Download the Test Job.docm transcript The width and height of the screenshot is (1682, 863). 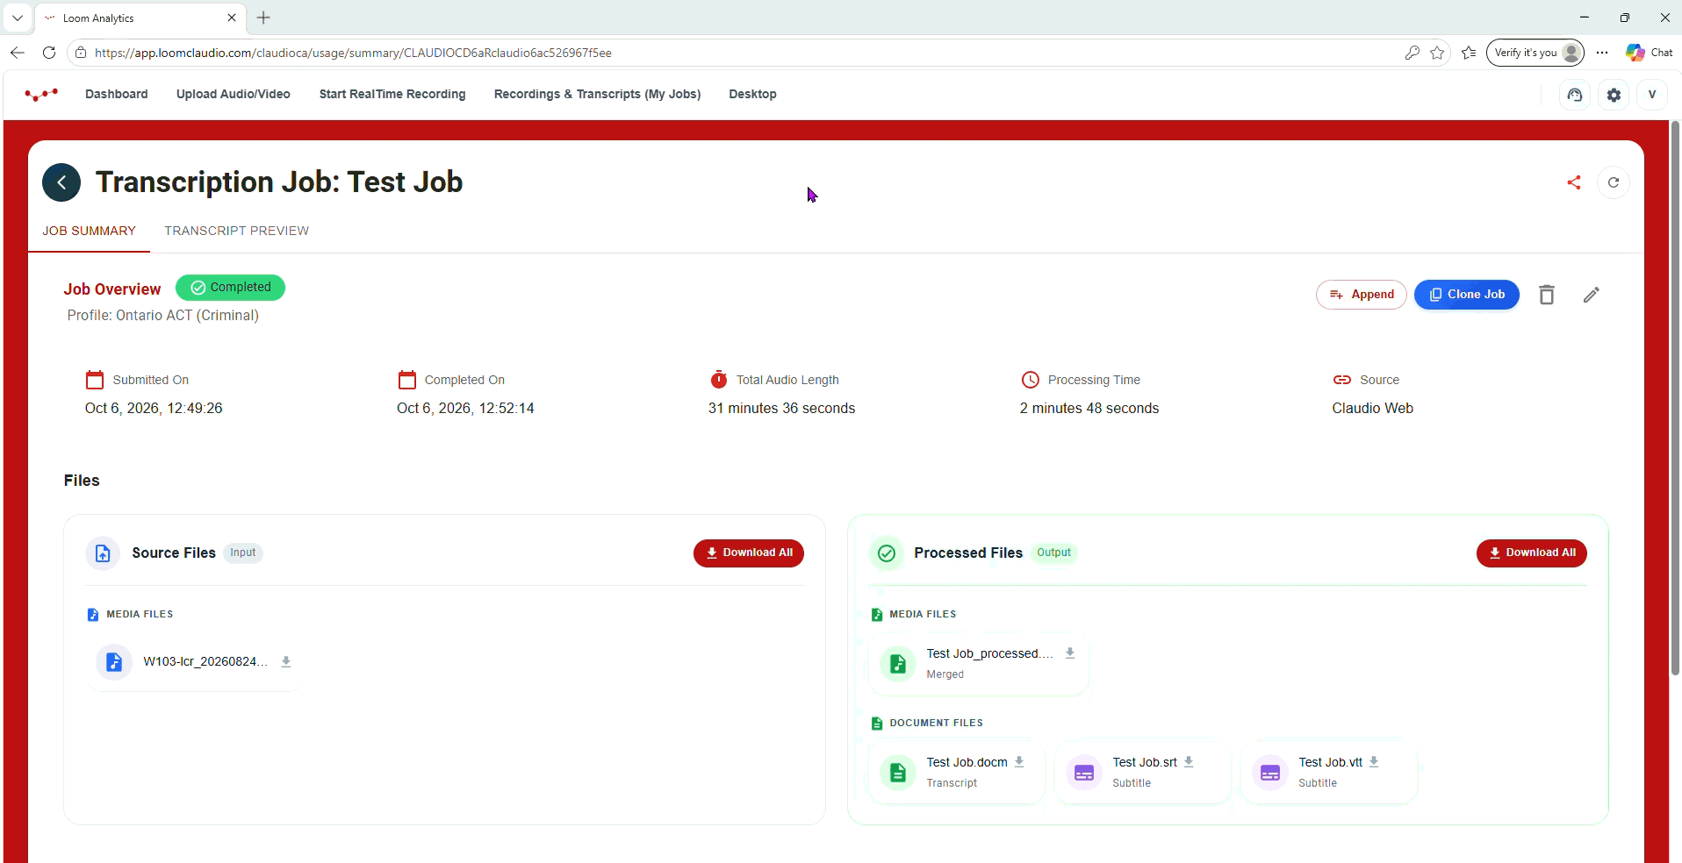click(1019, 762)
